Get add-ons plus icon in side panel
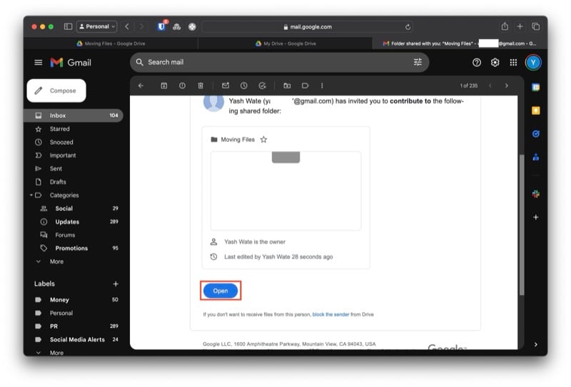Viewport: 571px width, 387px height. (x=536, y=217)
